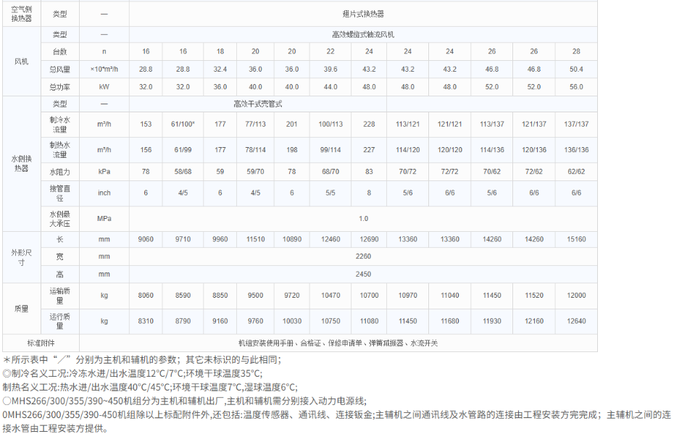This screenshot has width=674, height=434.
Task: Select the 外形尺寸 row header
Action: click(x=20, y=256)
